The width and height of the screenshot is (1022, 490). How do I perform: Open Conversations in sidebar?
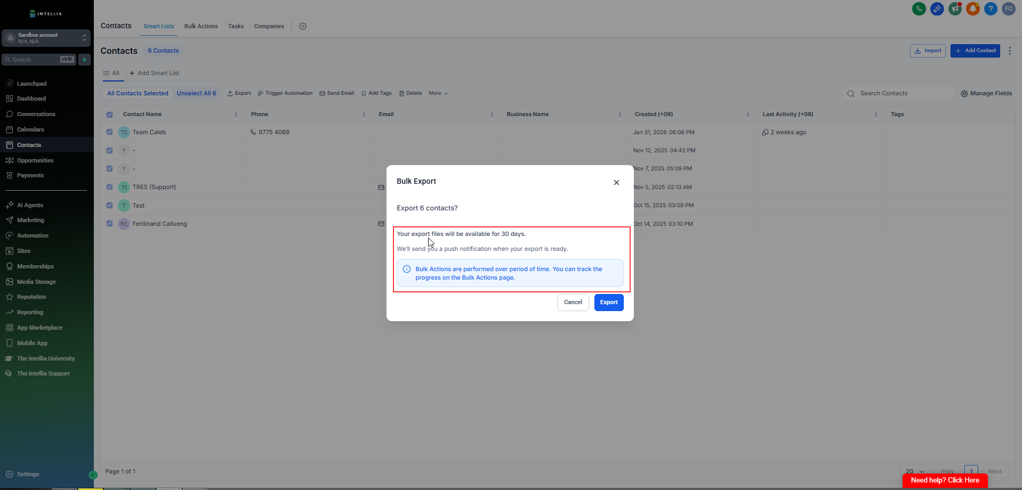36,114
